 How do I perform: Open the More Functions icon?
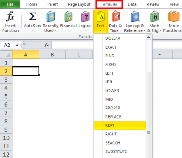click(173, 16)
